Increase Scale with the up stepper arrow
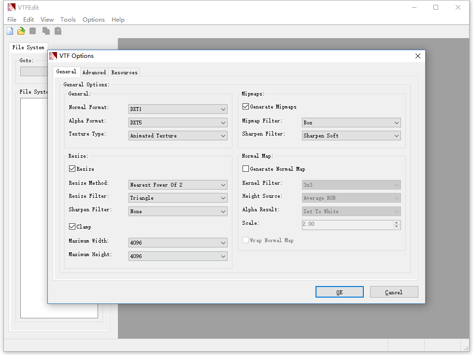 click(397, 222)
